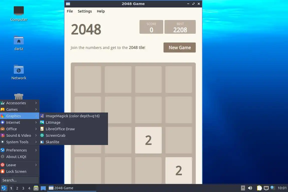This screenshot has height=192, width=288.
Task: Open the Settings menu
Action: [85, 11]
